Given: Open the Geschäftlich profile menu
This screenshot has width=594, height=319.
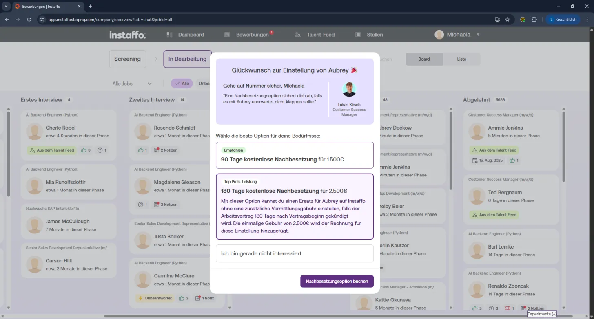Looking at the screenshot, I should (x=563, y=19).
